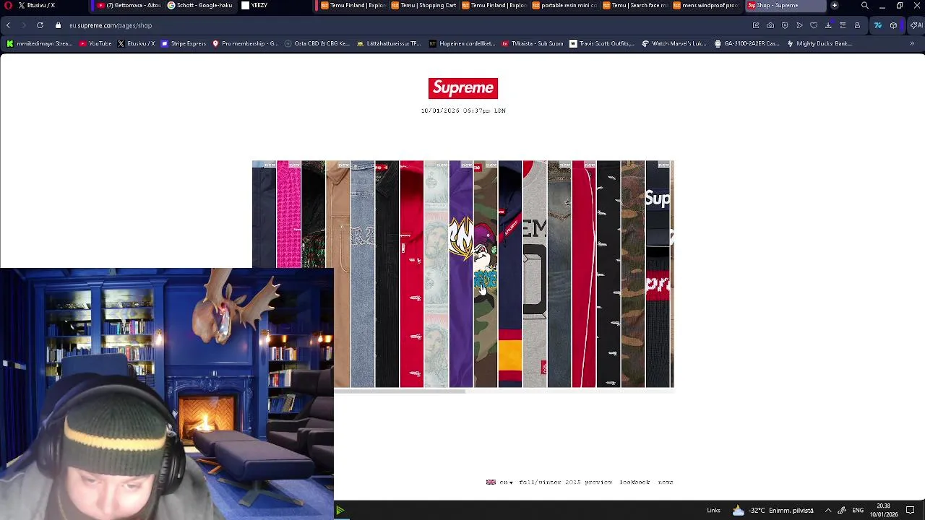This screenshot has width=925, height=520.
Task: Open the Stripe Express bookmark
Action: click(x=184, y=43)
